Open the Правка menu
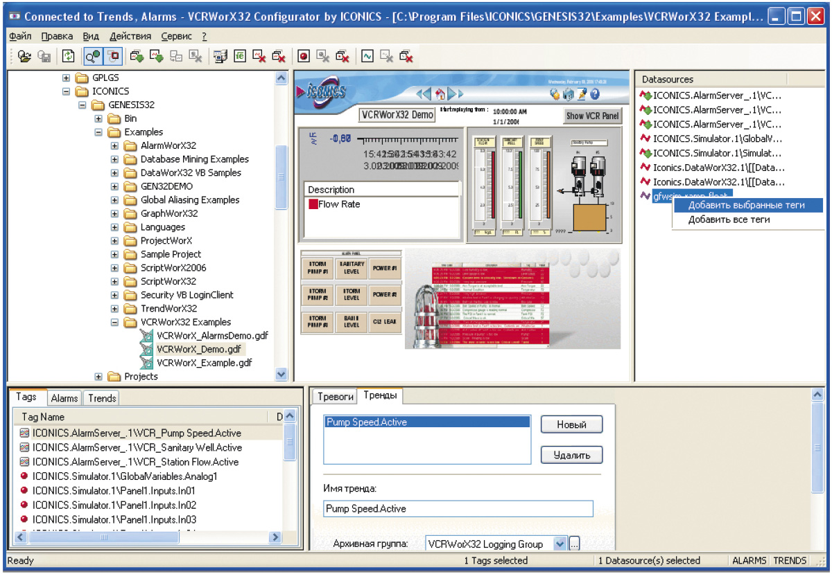Screen dimensions: 832x574 coord(57,36)
